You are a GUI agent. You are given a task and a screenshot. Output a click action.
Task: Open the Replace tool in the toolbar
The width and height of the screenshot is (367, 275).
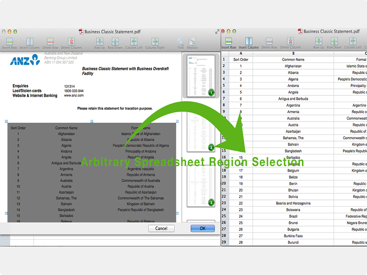192,43
